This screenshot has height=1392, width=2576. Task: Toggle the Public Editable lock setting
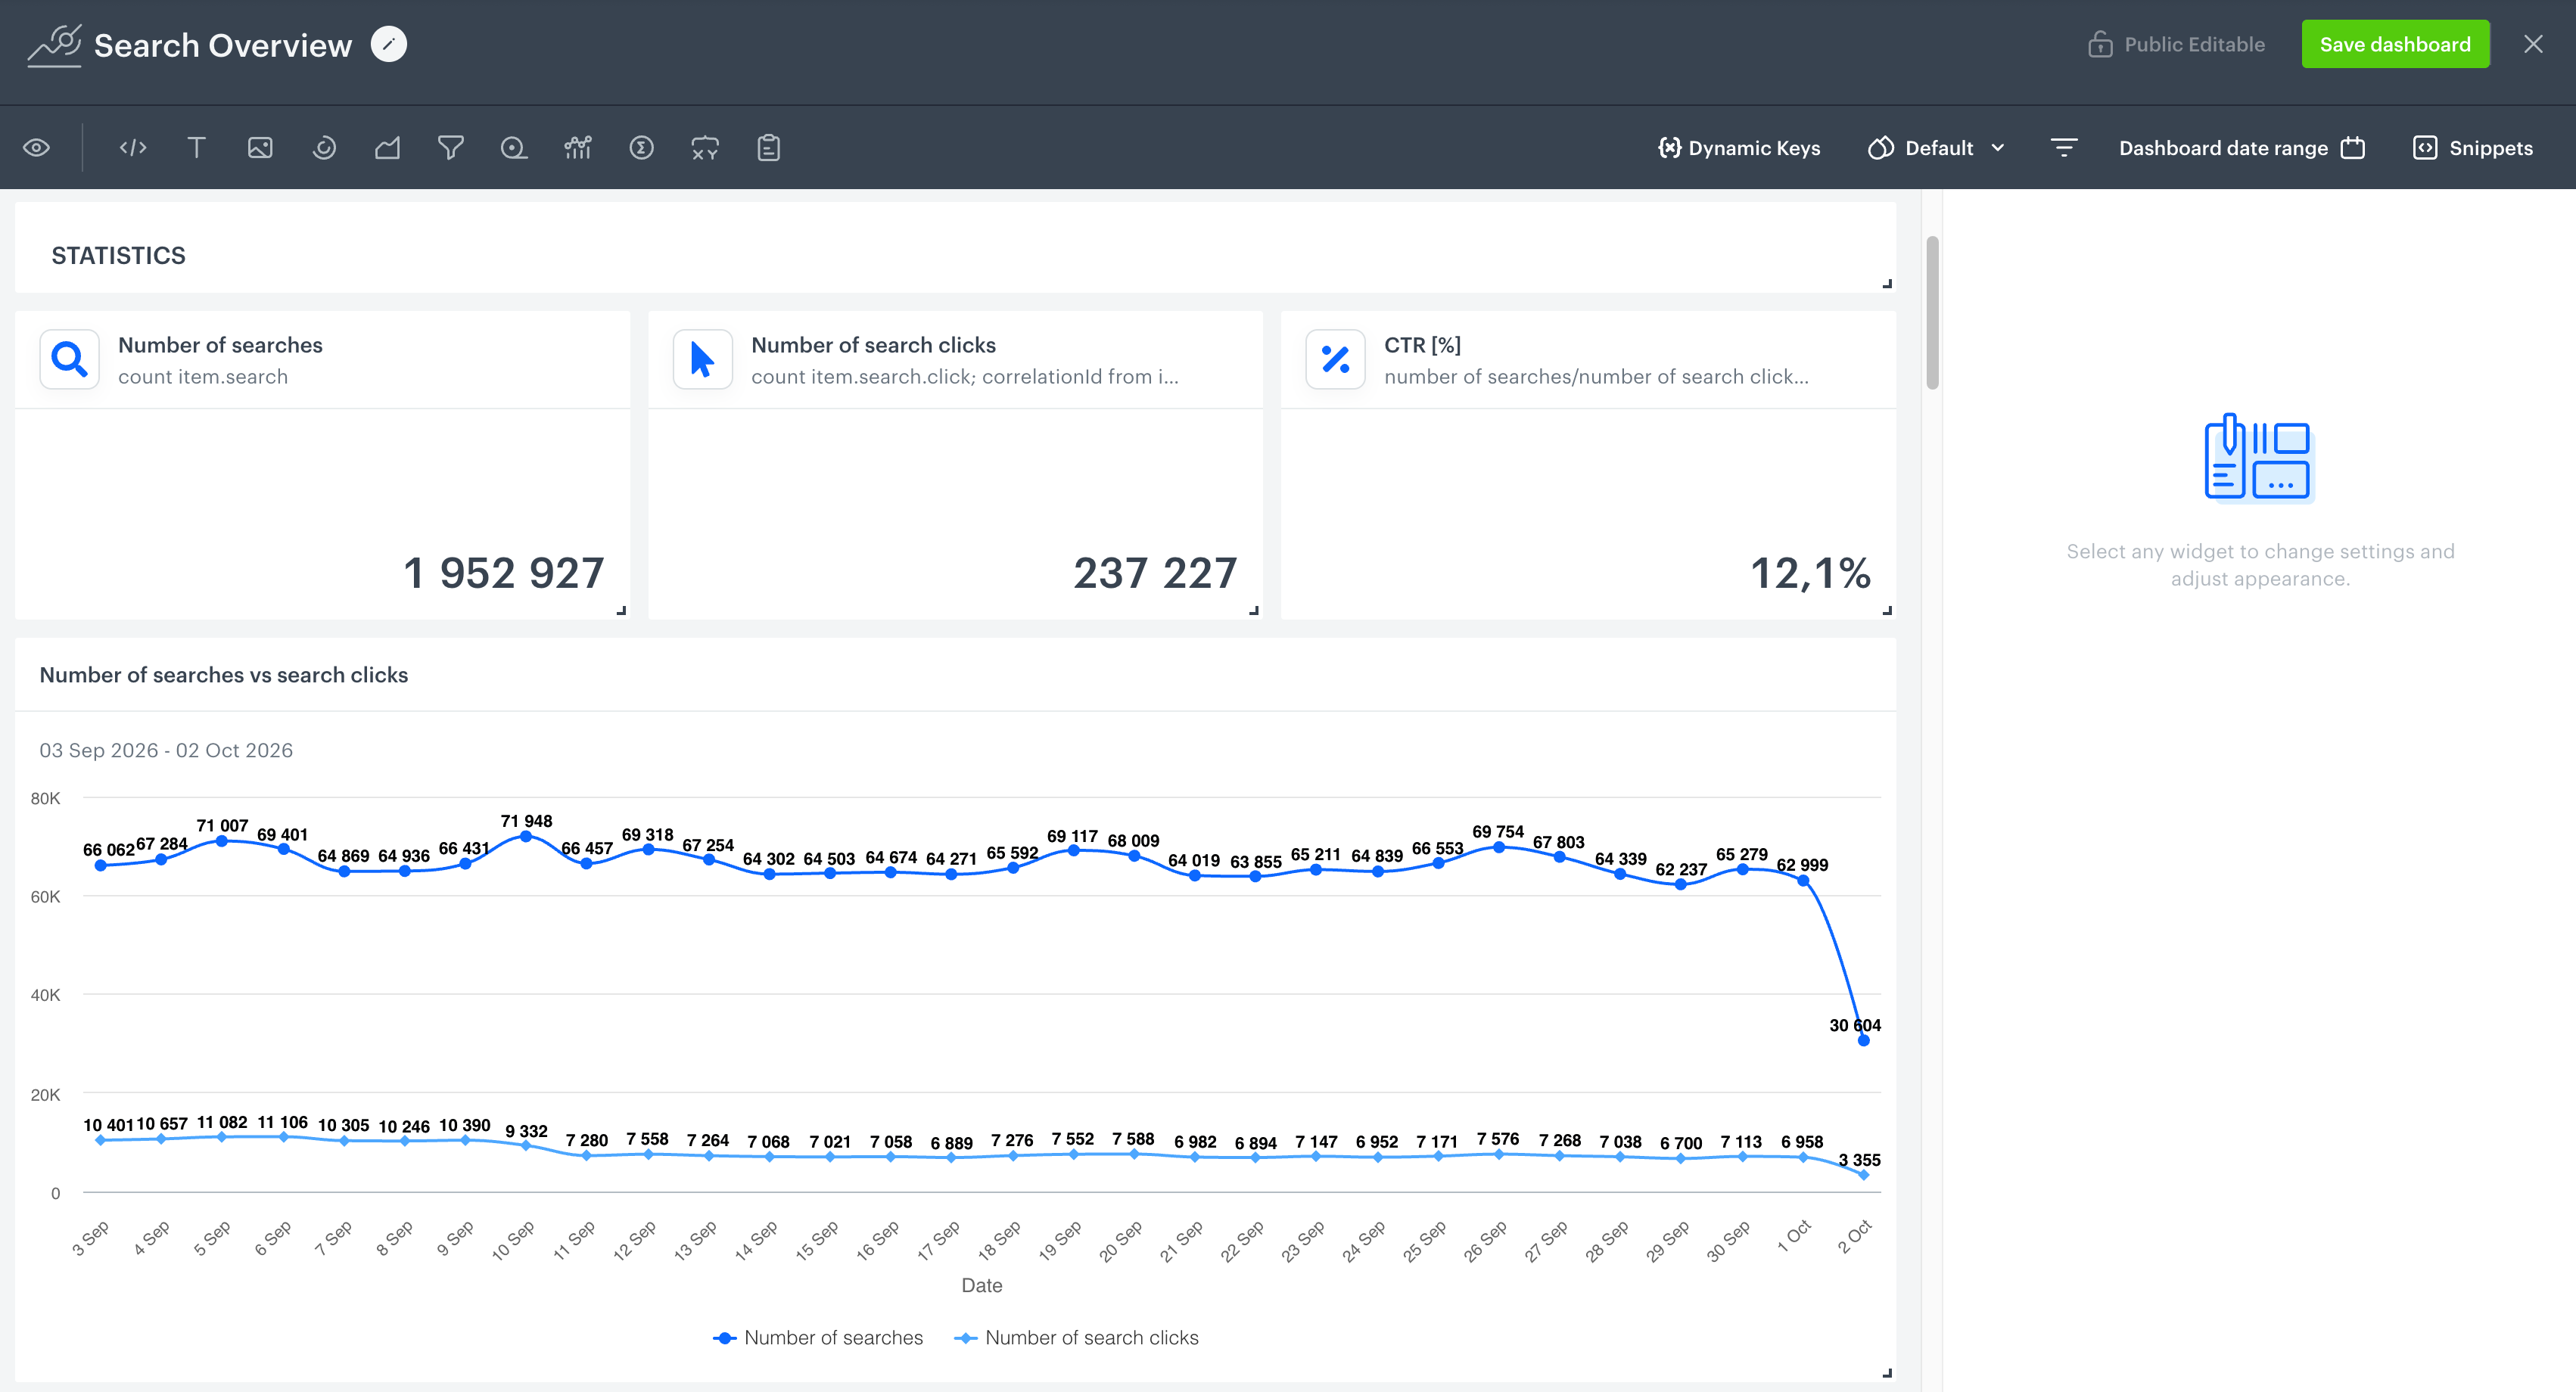pos(2176,44)
